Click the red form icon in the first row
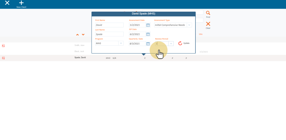This screenshot has width=286, height=140. 4,46
